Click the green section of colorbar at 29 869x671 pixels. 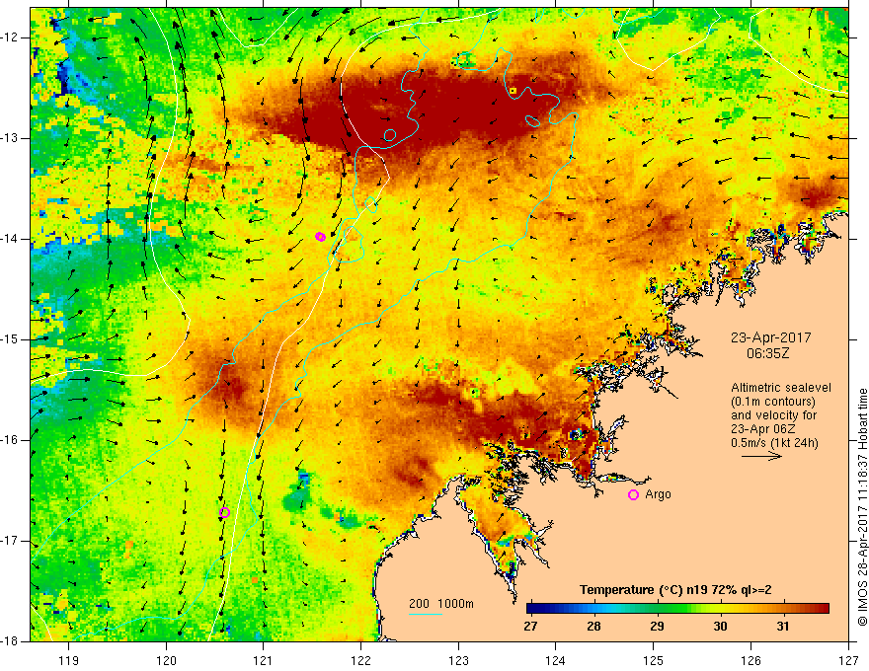pyautogui.click(x=657, y=609)
